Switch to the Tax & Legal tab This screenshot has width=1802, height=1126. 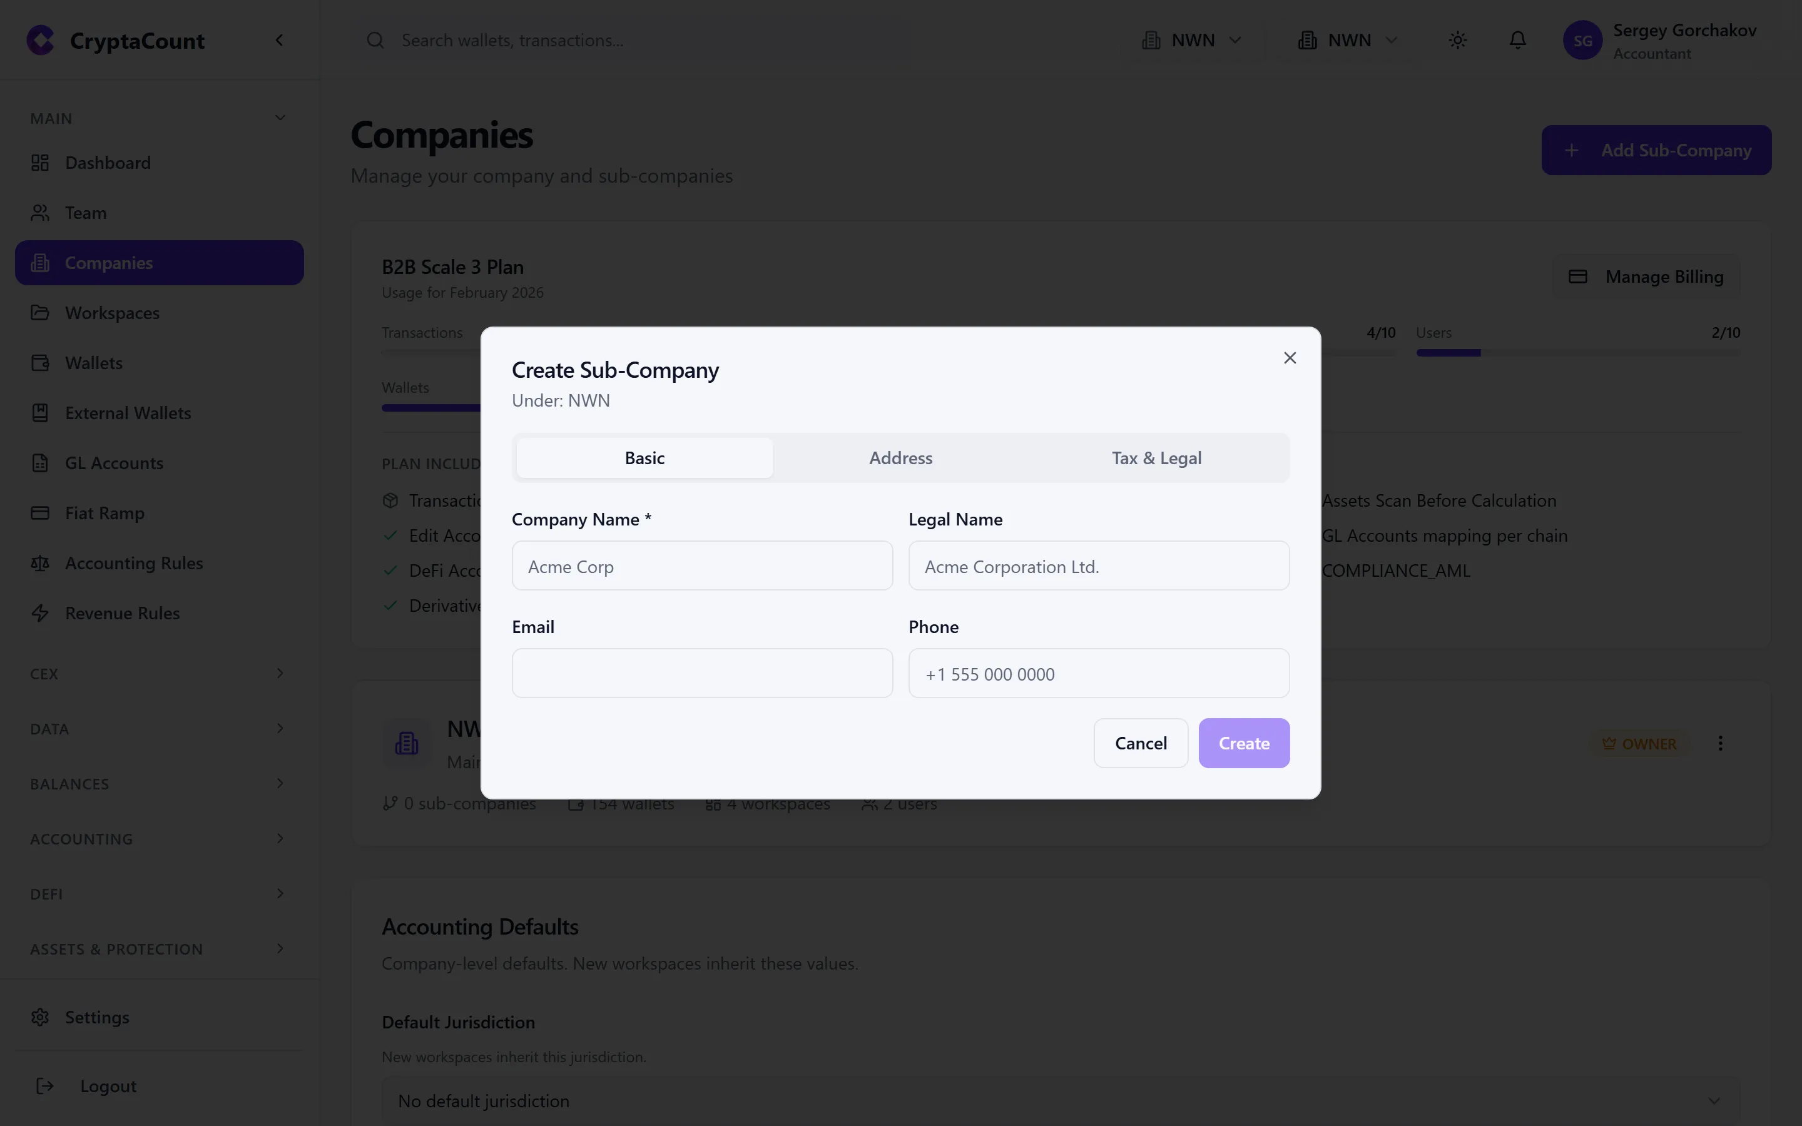tap(1156, 457)
